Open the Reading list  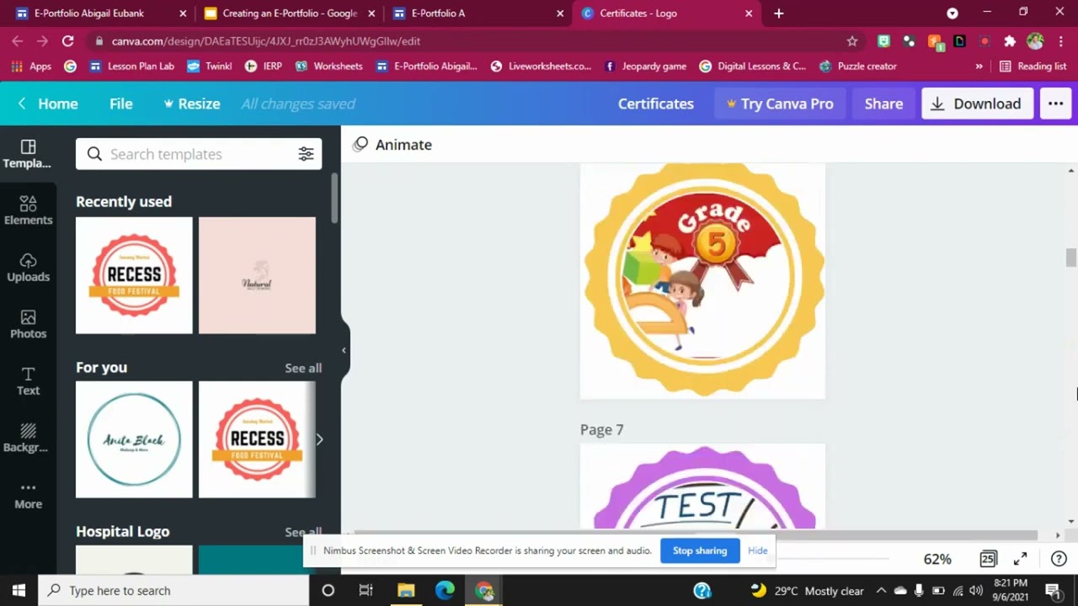coord(1033,66)
